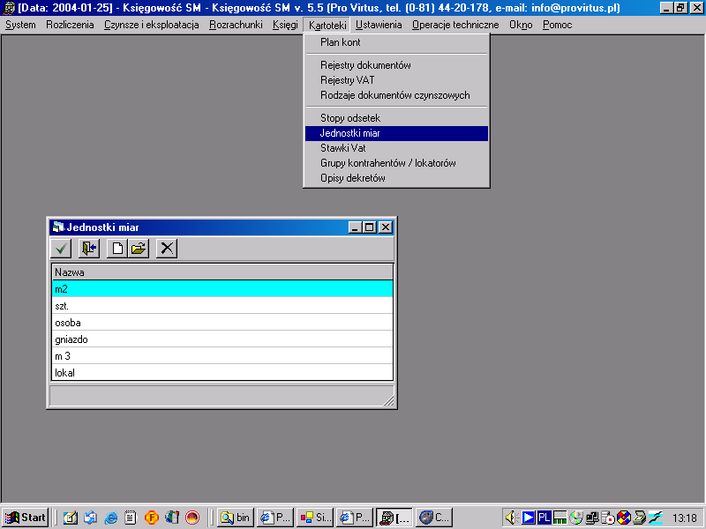Image resolution: width=706 pixels, height=529 pixels.
Task: Choose Stawki Vat menu entry
Action: pyautogui.click(x=396, y=148)
